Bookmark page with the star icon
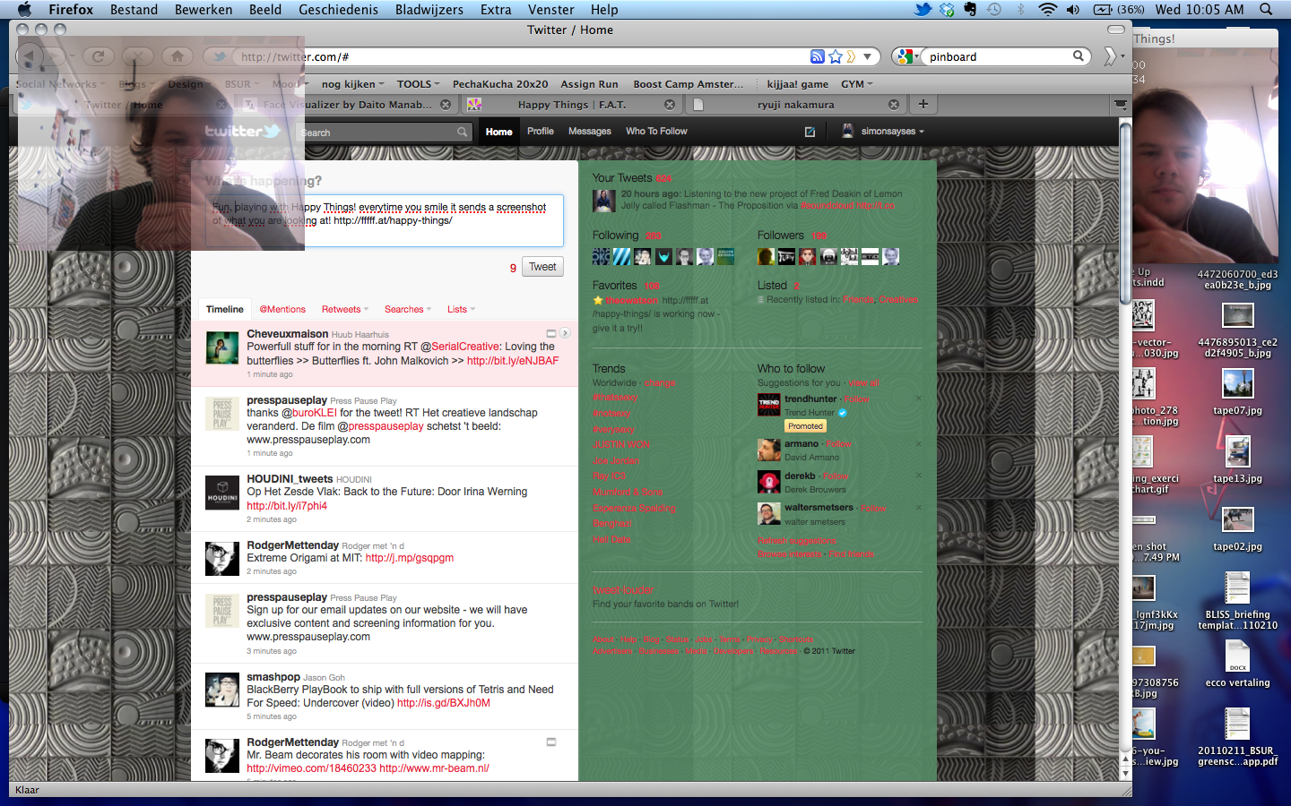 pyautogui.click(x=836, y=56)
